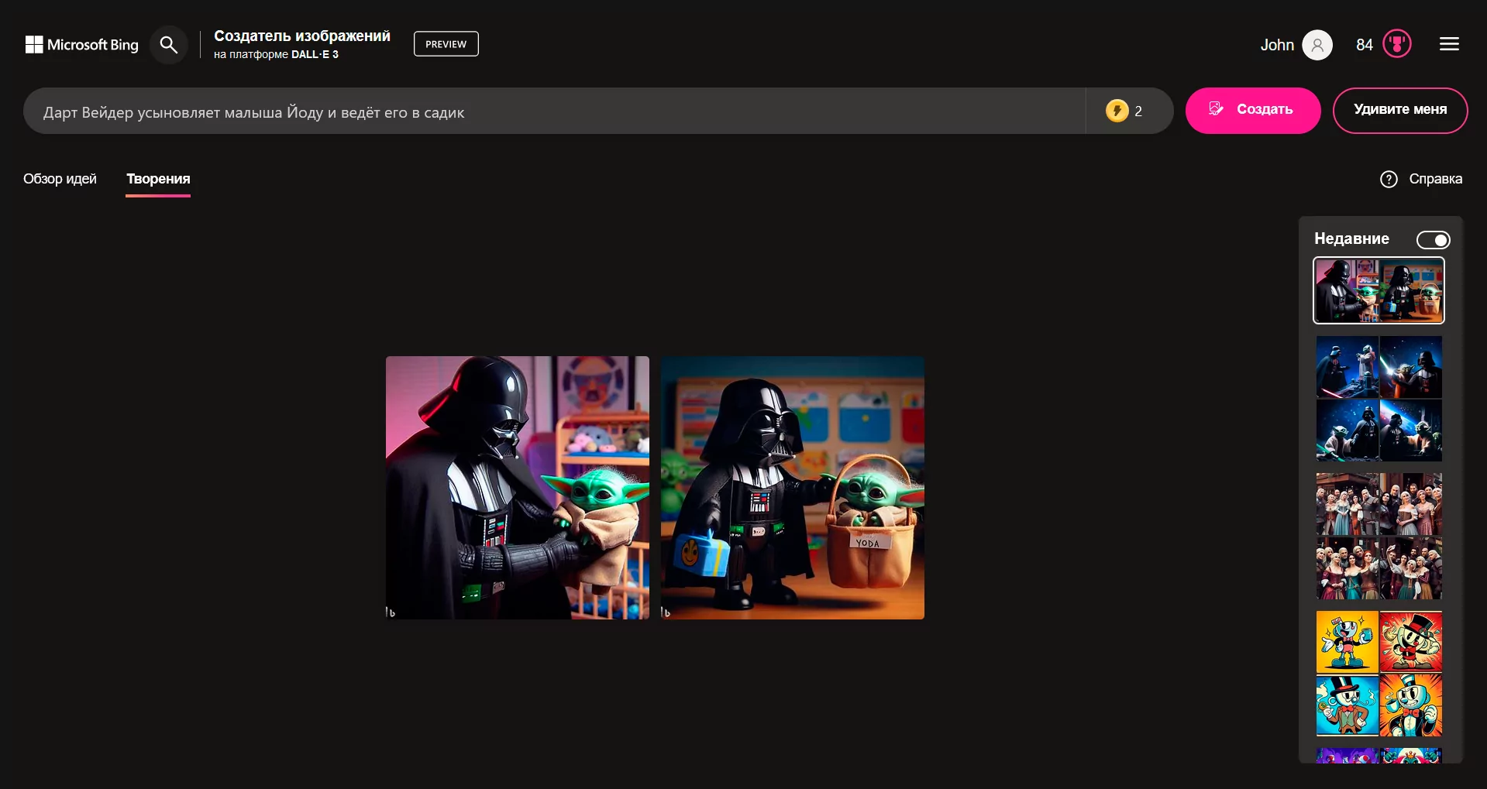
Task: Click the prompt input field
Action: [x=554, y=111]
